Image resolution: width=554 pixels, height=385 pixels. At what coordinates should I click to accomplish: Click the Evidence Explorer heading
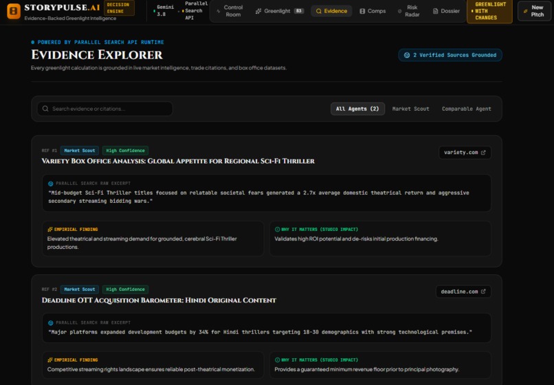pos(97,55)
